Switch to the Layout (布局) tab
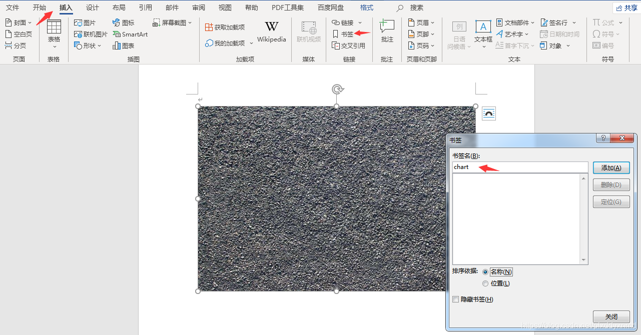This screenshot has height=335, width=641. pos(119,7)
